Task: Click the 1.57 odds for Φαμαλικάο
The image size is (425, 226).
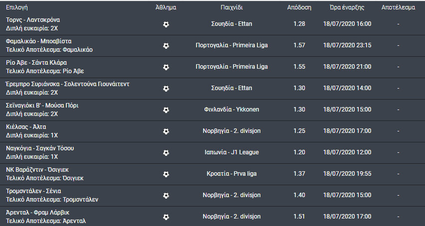Action: (x=299, y=45)
